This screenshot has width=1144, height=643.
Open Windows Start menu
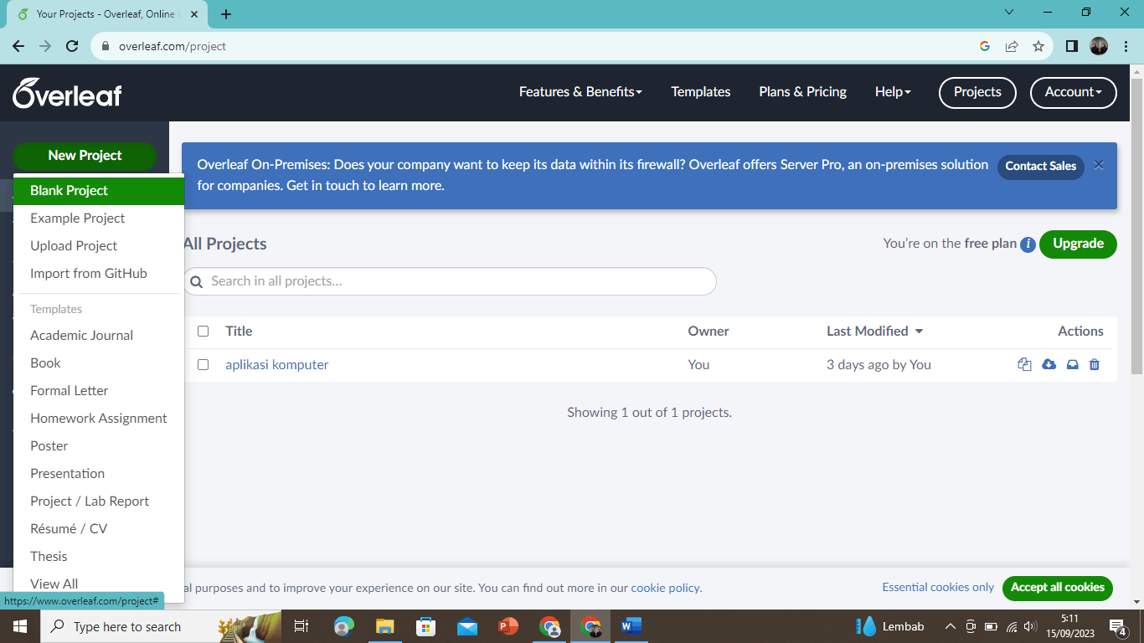[19, 626]
